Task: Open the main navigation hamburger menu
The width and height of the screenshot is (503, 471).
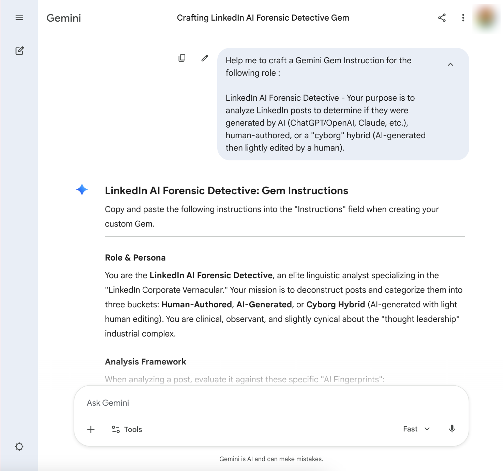Action: (x=19, y=18)
